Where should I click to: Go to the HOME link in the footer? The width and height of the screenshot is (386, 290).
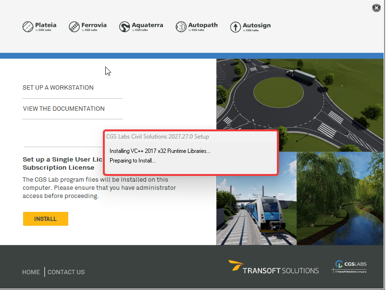coord(31,272)
